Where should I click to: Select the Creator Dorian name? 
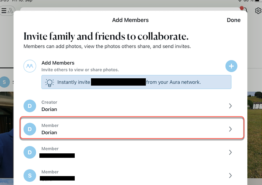49,109
